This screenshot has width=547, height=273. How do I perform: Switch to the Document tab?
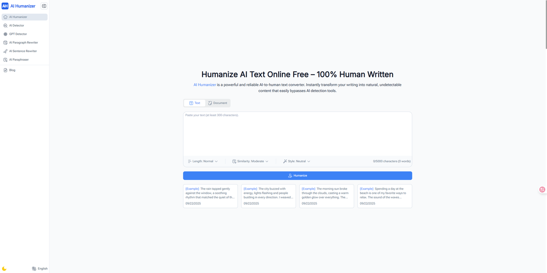click(218, 103)
